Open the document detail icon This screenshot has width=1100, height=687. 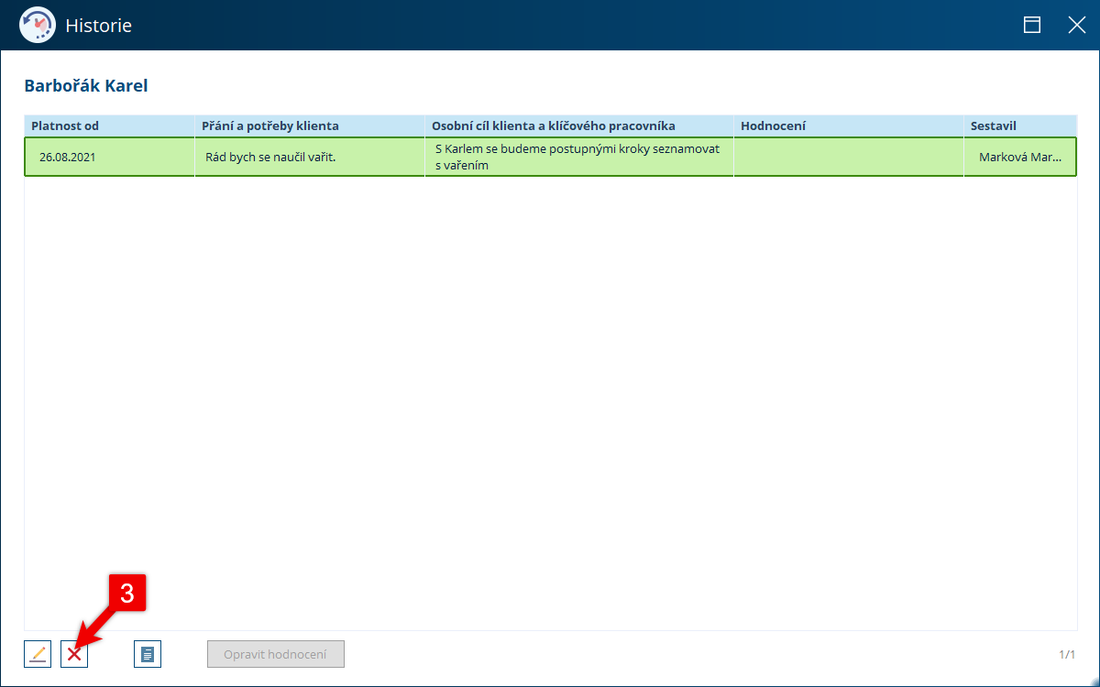coord(148,654)
